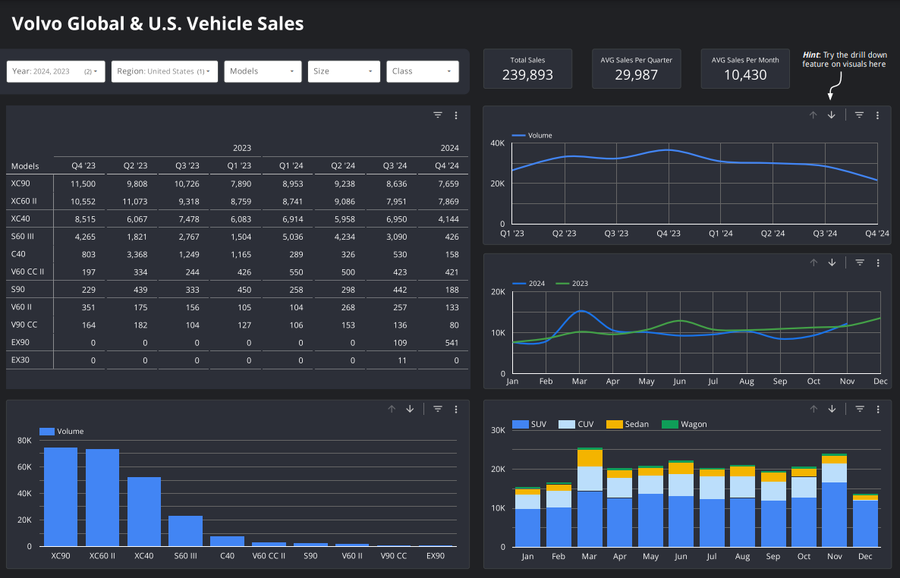Open the Models filter dropdown
Viewport: 900px width, 578px height.
point(263,72)
